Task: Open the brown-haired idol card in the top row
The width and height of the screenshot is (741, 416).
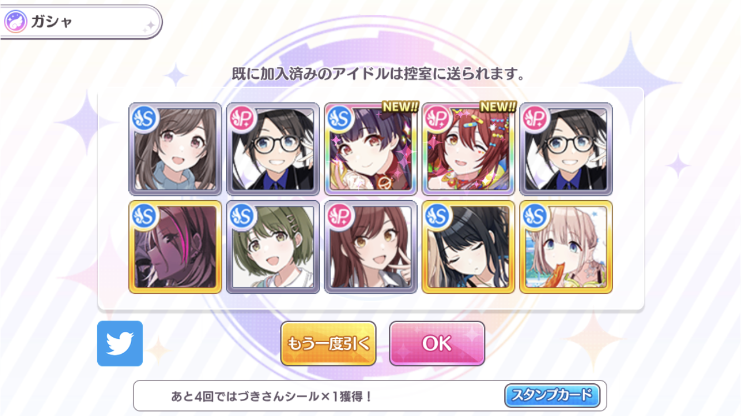Action: pyautogui.click(x=175, y=149)
